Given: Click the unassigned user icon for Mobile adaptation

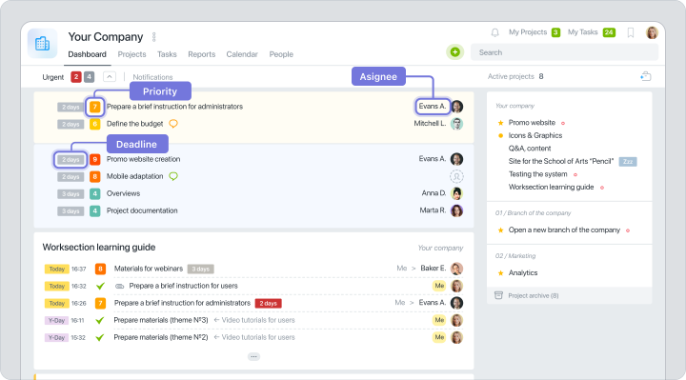Looking at the screenshot, I should coord(456,176).
